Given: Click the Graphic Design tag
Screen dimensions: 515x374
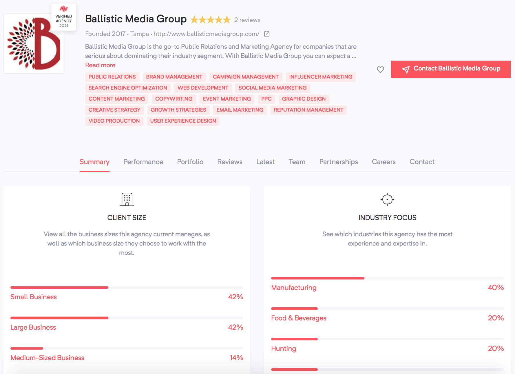Looking at the screenshot, I should coord(304,99).
